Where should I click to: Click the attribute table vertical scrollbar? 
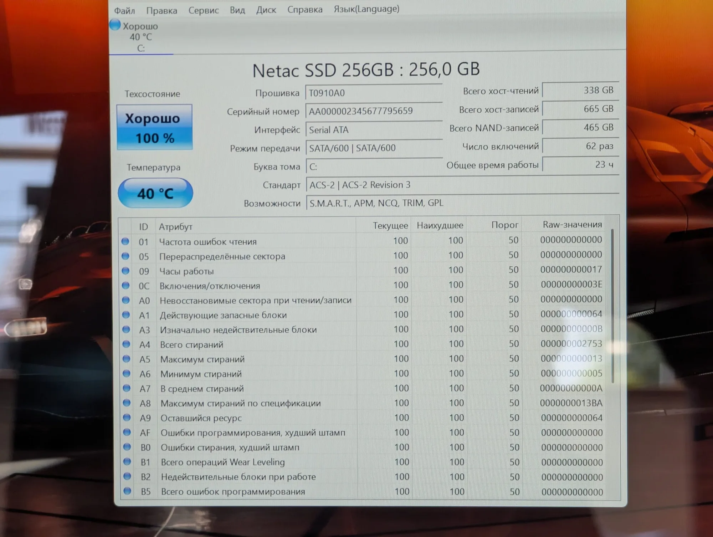[x=613, y=307]
